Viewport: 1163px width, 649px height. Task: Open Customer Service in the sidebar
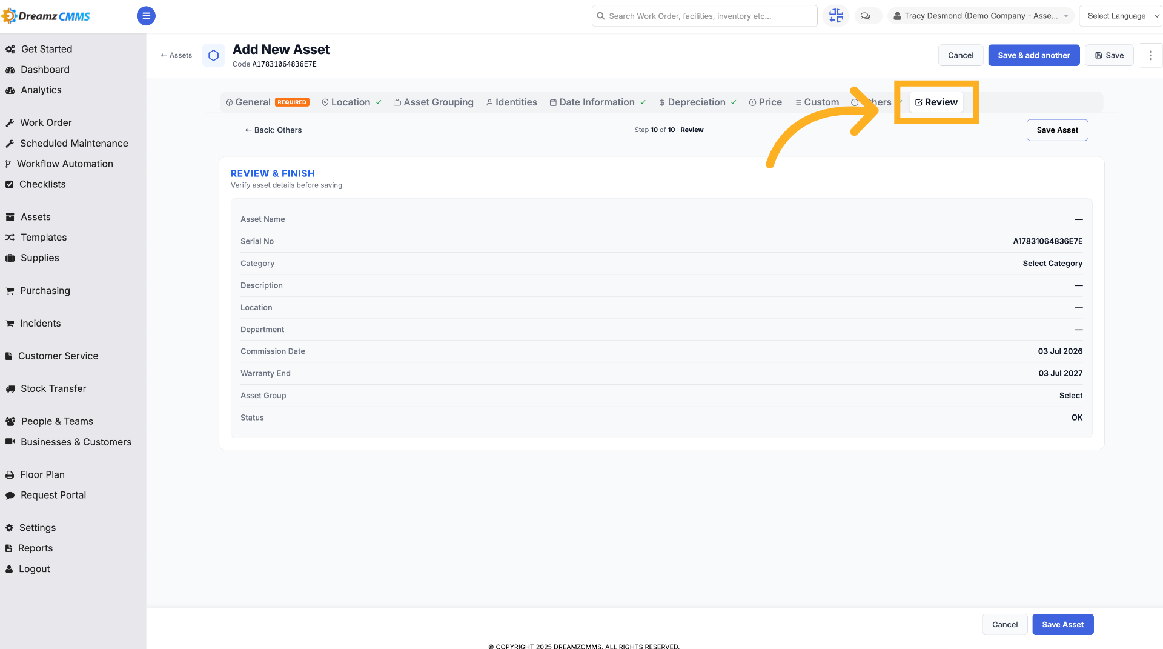[x=51, y=356]
